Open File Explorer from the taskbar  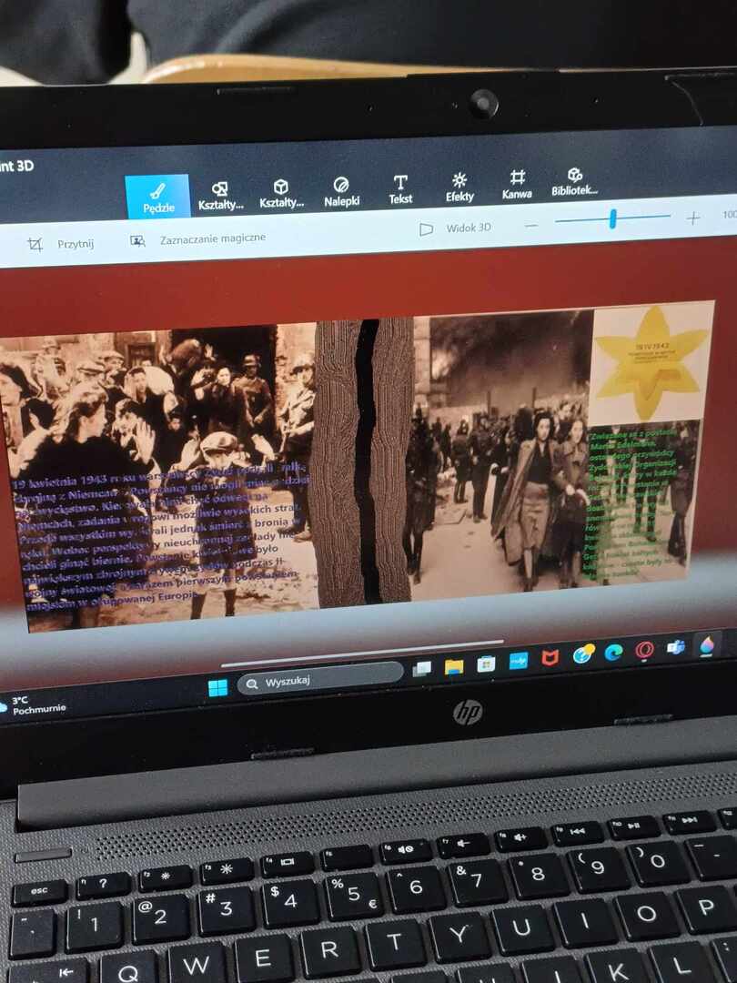coord(454,667)
